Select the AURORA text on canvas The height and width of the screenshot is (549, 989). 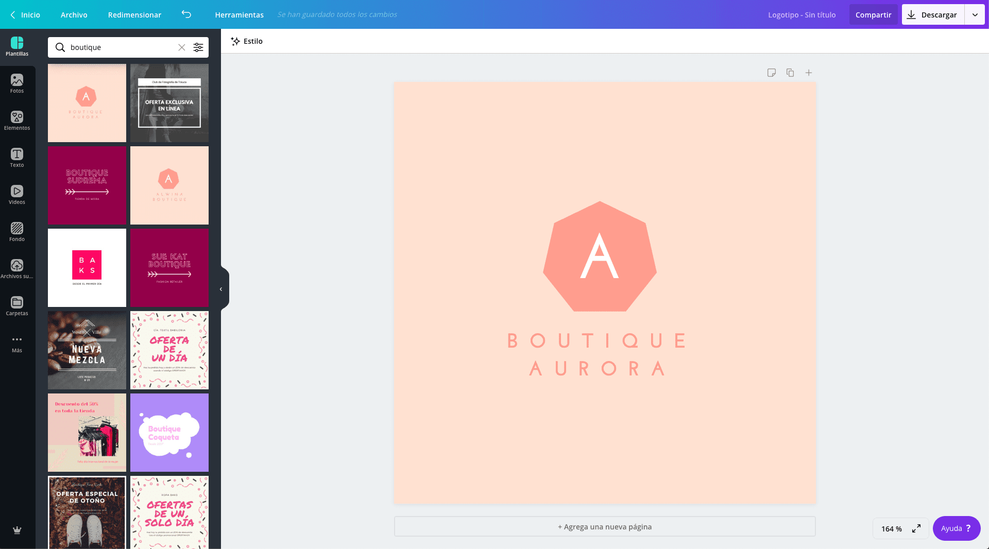pyautogui.click(x=598, y=369)
